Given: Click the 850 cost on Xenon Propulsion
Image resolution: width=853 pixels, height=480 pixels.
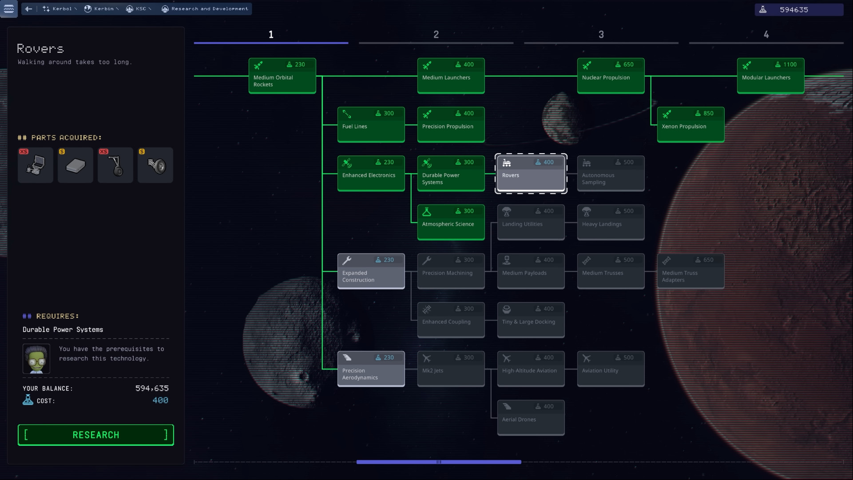Looking at the screenshot, I should [708, 113].
